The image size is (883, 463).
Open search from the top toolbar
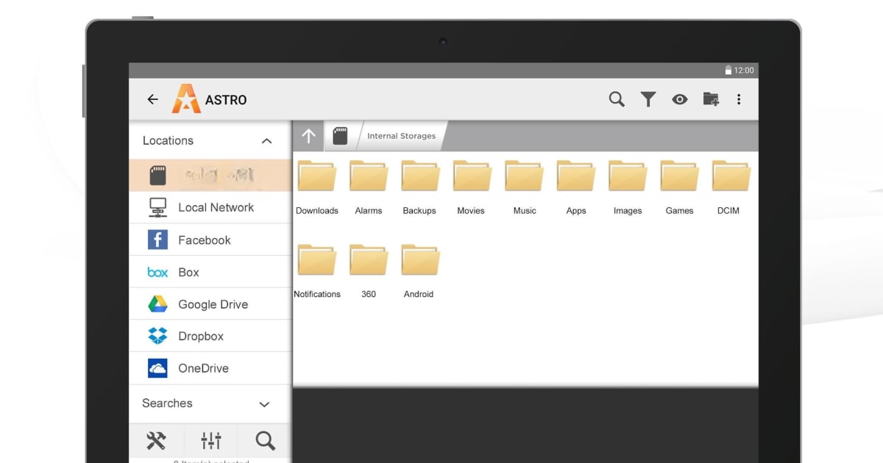[x=617, y=98]
